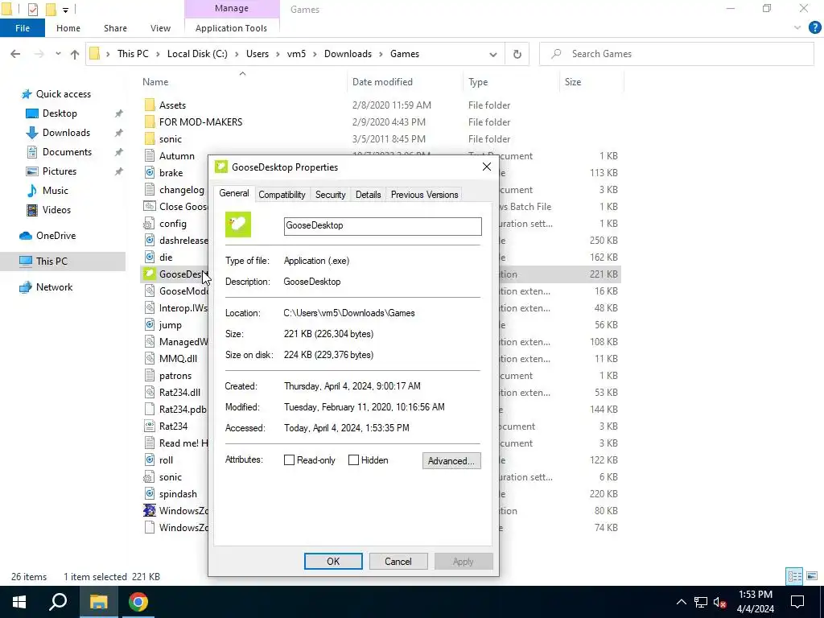Open Downloads in Quick access sidebar
The width and height of the screenshot is (824, 618).
[x=66, y=133]
